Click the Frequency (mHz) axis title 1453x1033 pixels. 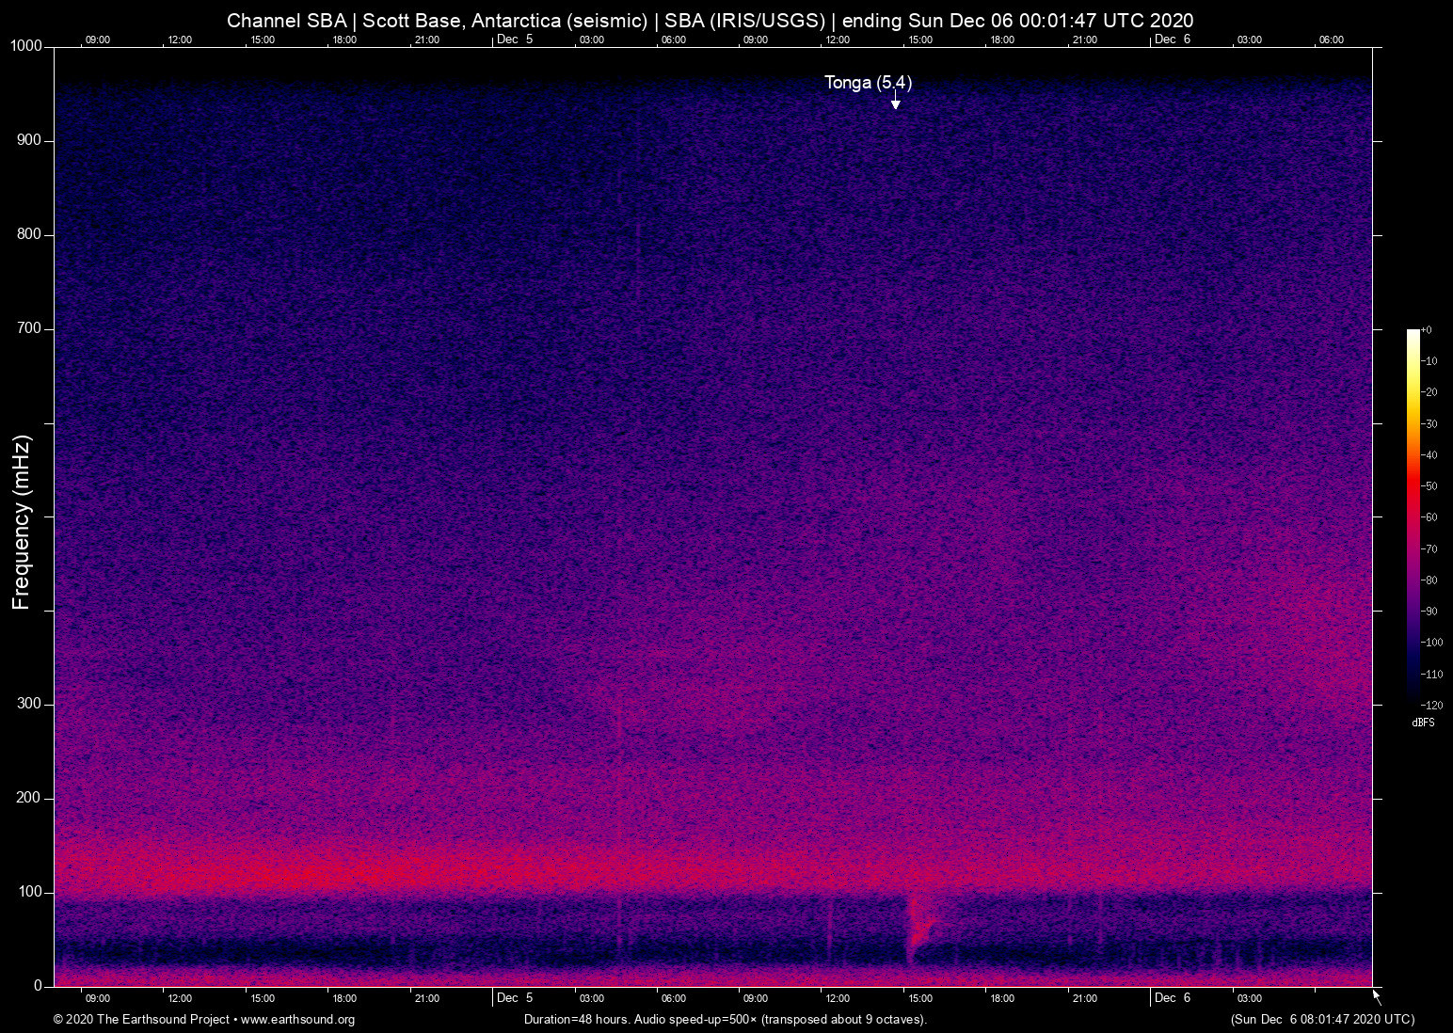pyautogui.click(x=22, y=522)
